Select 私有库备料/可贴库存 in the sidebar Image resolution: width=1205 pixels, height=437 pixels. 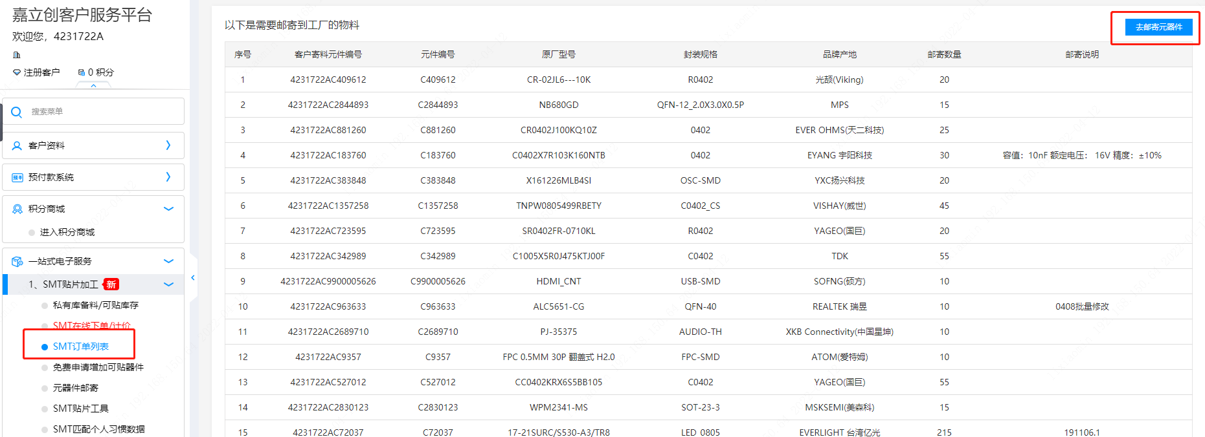95,305
